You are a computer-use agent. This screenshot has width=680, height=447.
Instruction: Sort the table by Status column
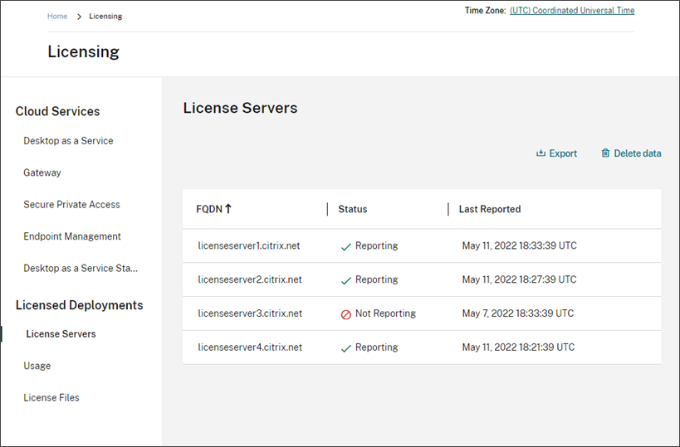[353, 209]
